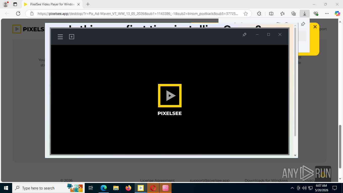Open Edge tab actions menu
This screenshot has width=343, height=193.
point(15,4)
